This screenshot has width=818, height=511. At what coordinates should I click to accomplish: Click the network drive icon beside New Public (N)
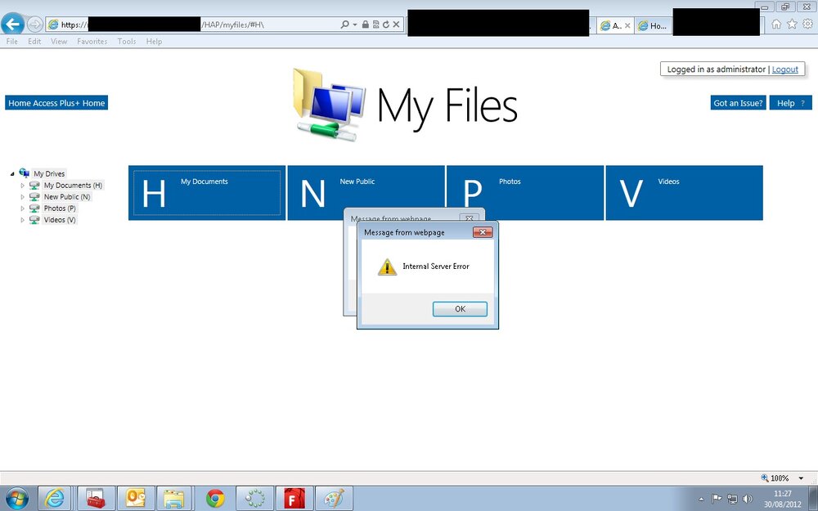pyautogui.click(x=34, y=196)
